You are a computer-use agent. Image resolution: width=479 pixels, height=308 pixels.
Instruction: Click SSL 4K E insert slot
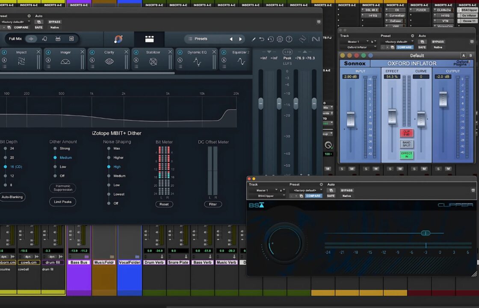pos(372,10)
